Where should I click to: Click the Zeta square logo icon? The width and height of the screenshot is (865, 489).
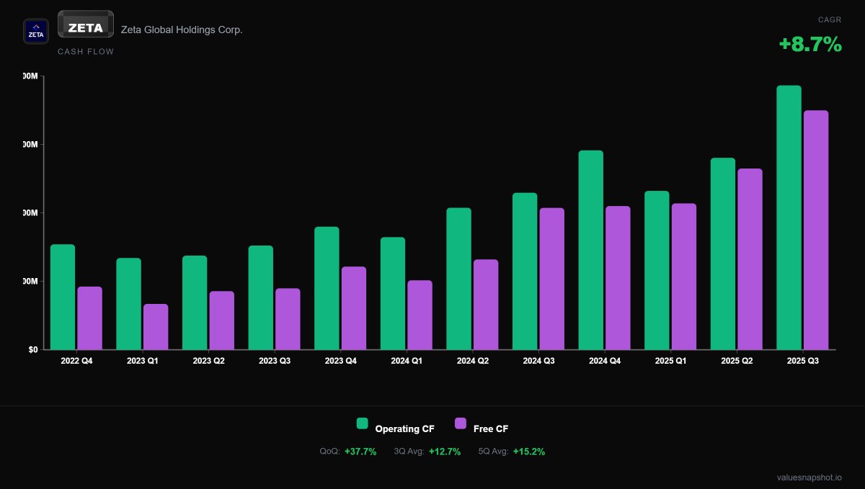[x=36, y=31]
